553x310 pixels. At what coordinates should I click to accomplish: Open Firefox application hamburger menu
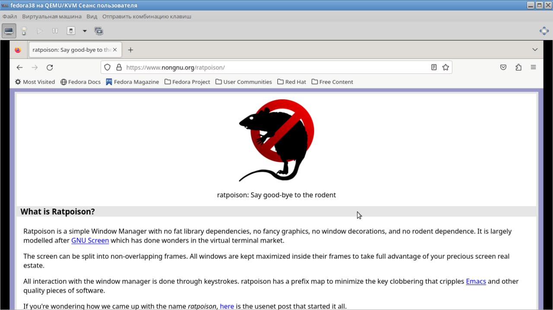[533, 67]
